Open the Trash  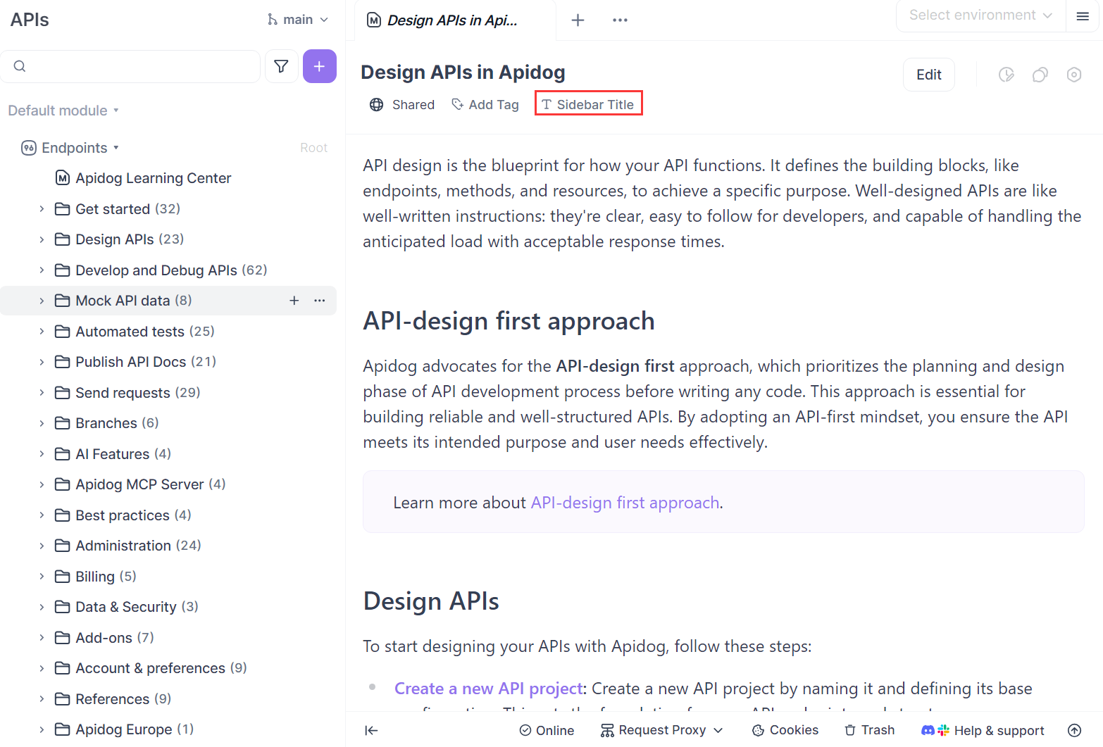pos(870,730)
